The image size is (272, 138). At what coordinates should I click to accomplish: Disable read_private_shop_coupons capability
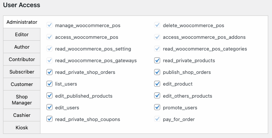point(49,119)
